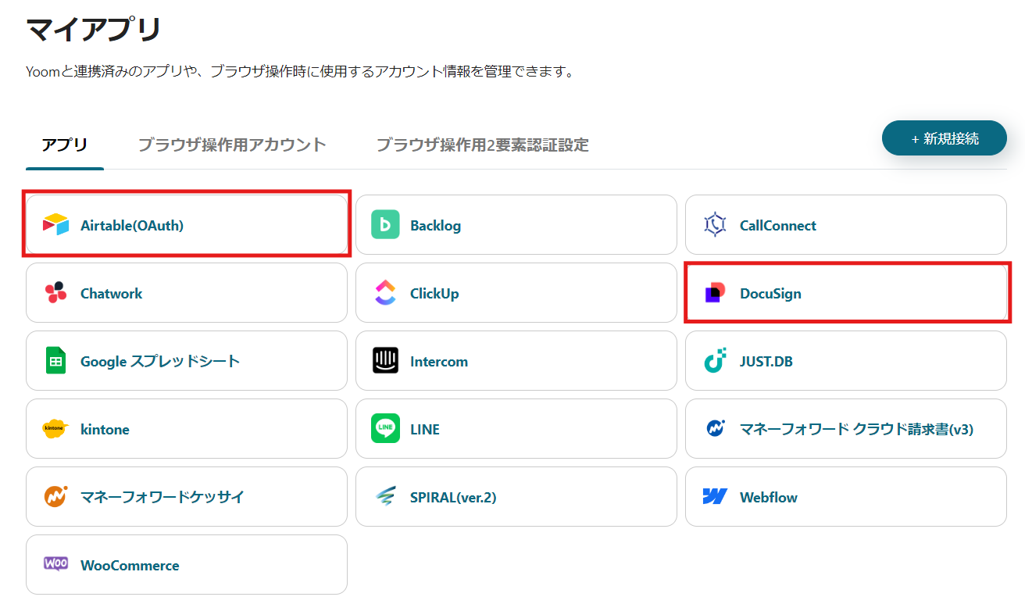Click the LINE green logo icon
Screen dimensions: 1025x604
(x=385, y=429)
